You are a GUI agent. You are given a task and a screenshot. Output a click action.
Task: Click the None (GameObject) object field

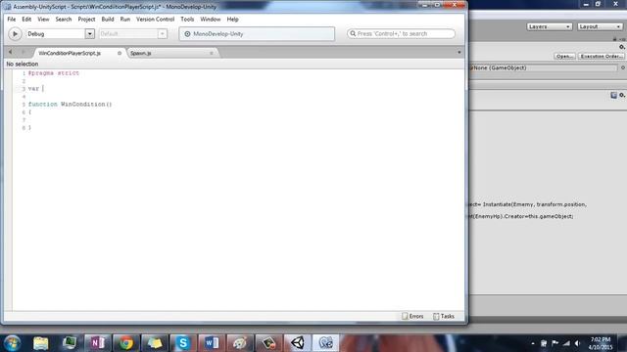(544, 67)
